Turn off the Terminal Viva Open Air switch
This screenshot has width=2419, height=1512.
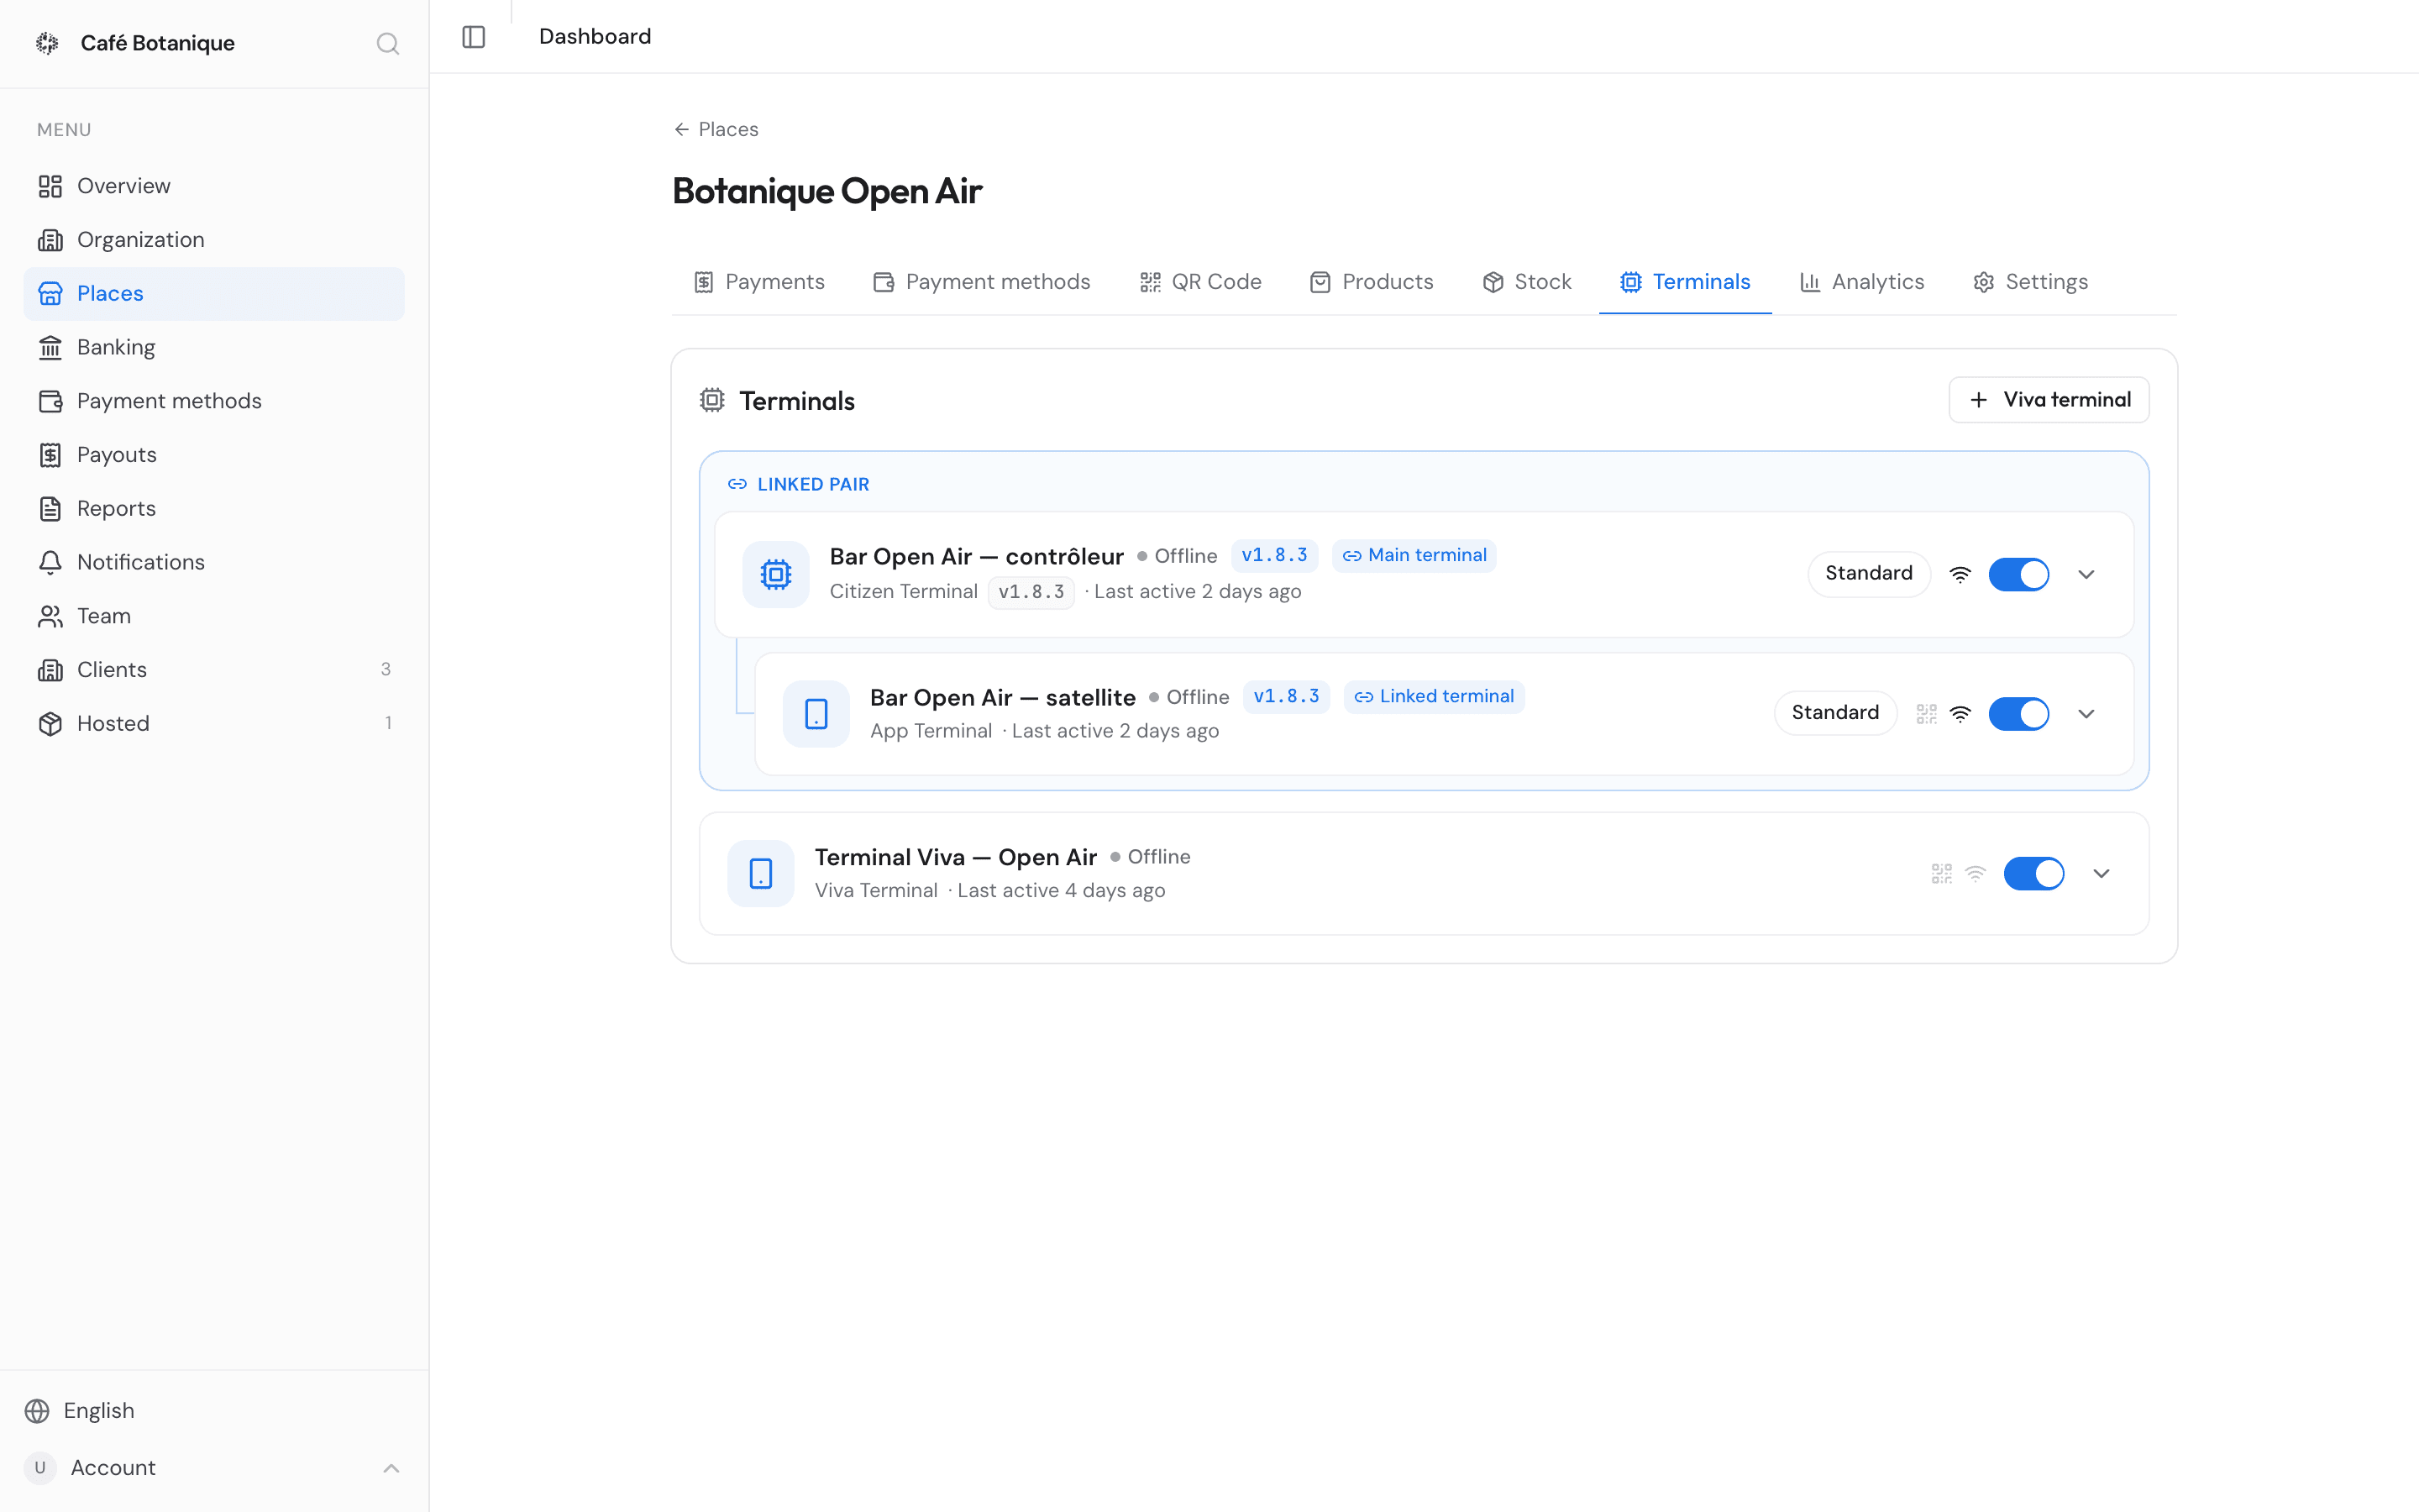tap(2033, 874)
